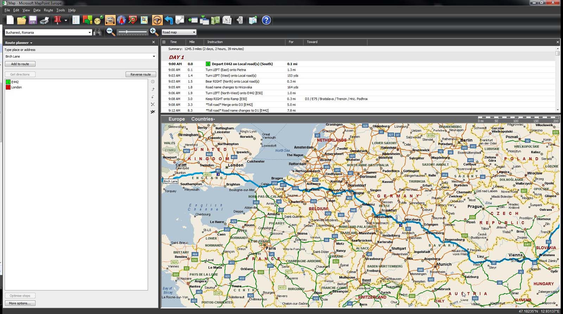Adjust the map zoom slider handle
The image size is (563, 314).
pyautogui.click(x=126, y=32)
